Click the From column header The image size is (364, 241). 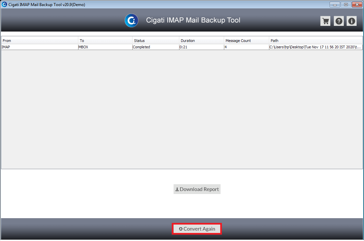40,41
